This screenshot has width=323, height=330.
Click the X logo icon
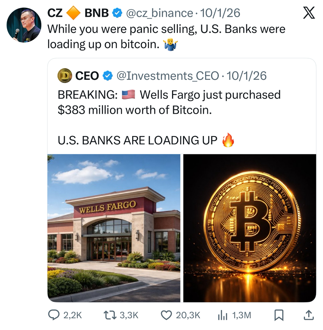point(309,14)
